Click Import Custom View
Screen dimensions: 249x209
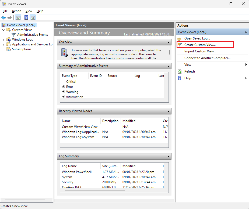coord(200,51)
